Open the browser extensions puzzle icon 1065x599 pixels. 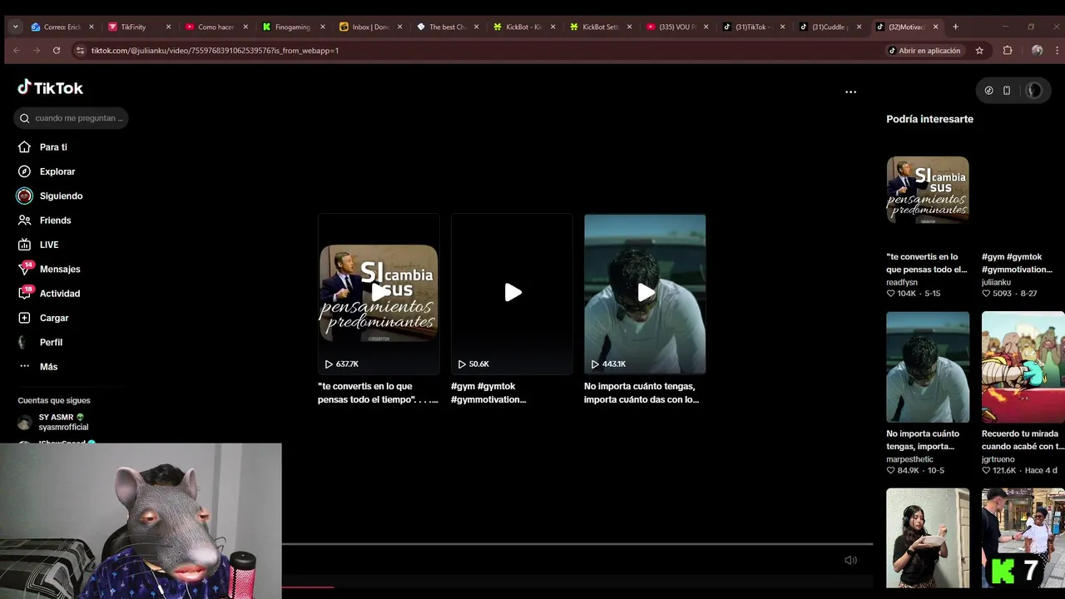tap(1008, 51)
